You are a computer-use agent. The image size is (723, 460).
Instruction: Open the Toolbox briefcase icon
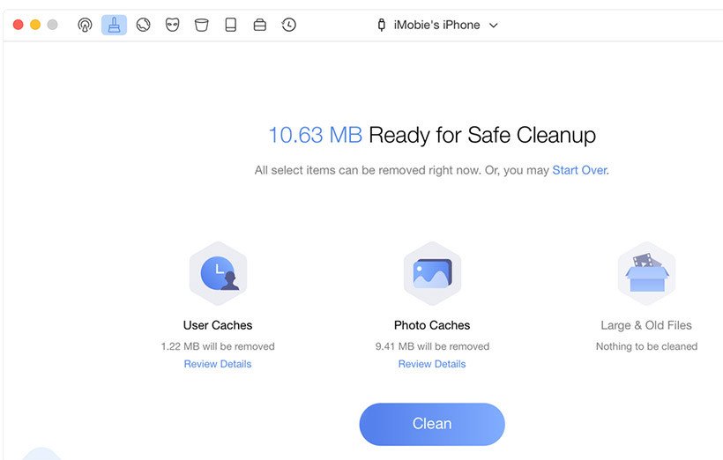pyautogui.click(x=260, y=25)
